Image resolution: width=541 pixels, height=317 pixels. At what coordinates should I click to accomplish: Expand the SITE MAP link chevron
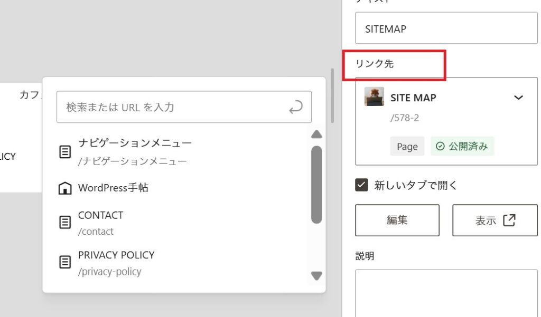[518, 98]
